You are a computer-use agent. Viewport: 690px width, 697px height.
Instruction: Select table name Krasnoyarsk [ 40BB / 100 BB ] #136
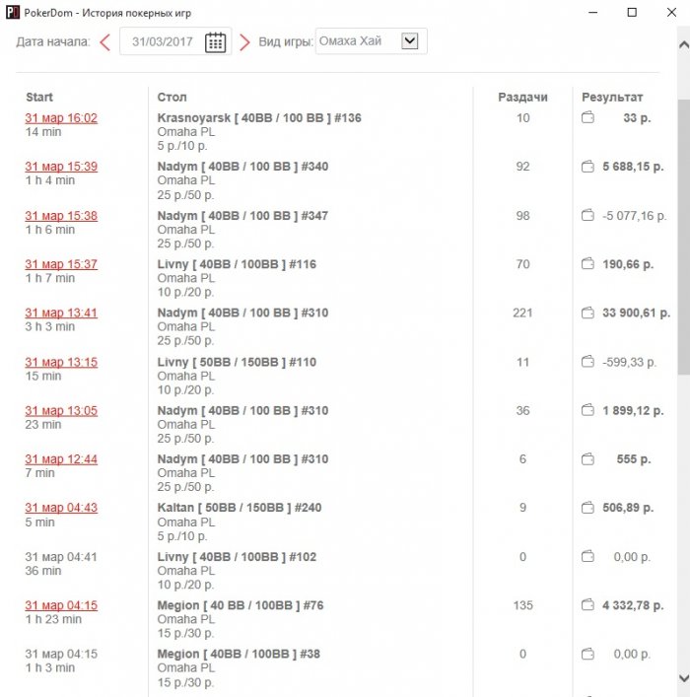pos(259,117)
